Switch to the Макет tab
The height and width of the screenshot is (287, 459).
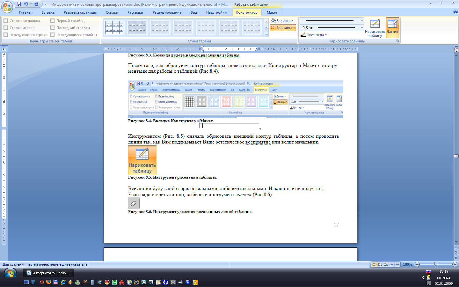272,12
